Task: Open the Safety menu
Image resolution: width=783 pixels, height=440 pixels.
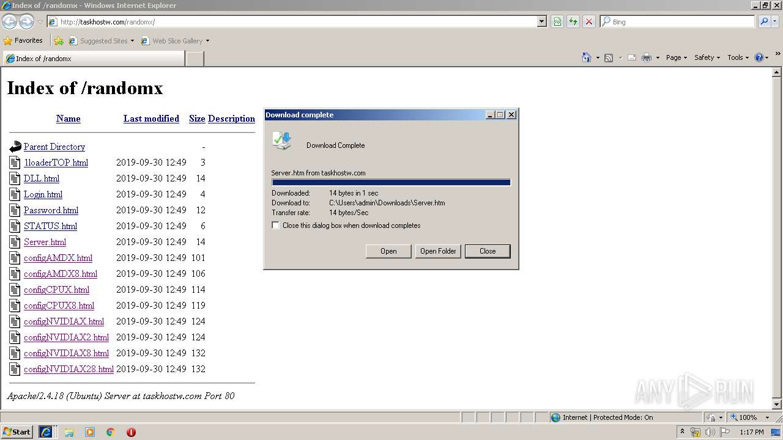Action: (707, 57)
